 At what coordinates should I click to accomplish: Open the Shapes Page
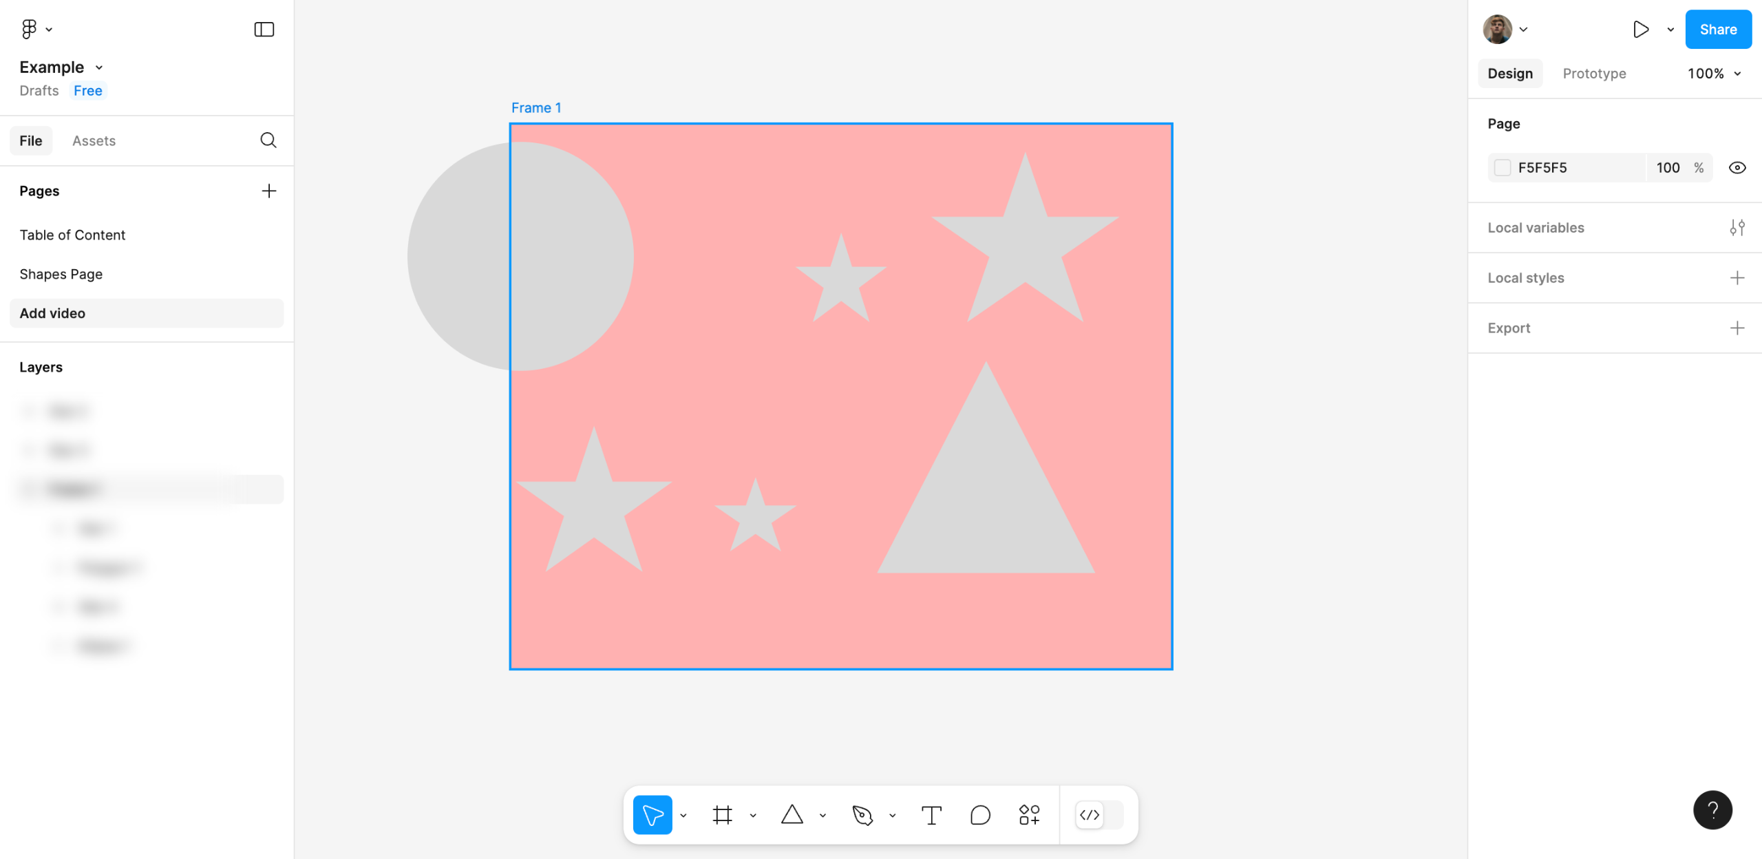[x=61, y=274]
